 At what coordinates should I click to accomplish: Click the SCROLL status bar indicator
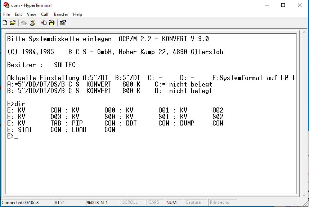[x=130, y=203]
